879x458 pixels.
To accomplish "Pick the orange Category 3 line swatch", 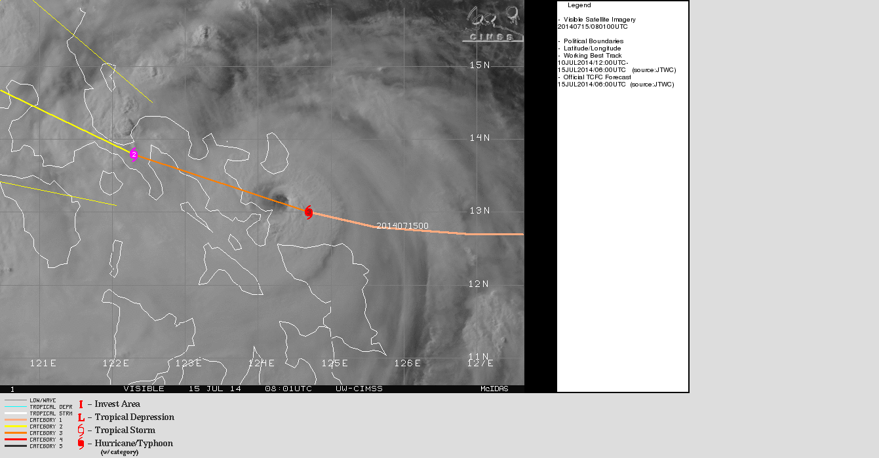I will (16, 433).
